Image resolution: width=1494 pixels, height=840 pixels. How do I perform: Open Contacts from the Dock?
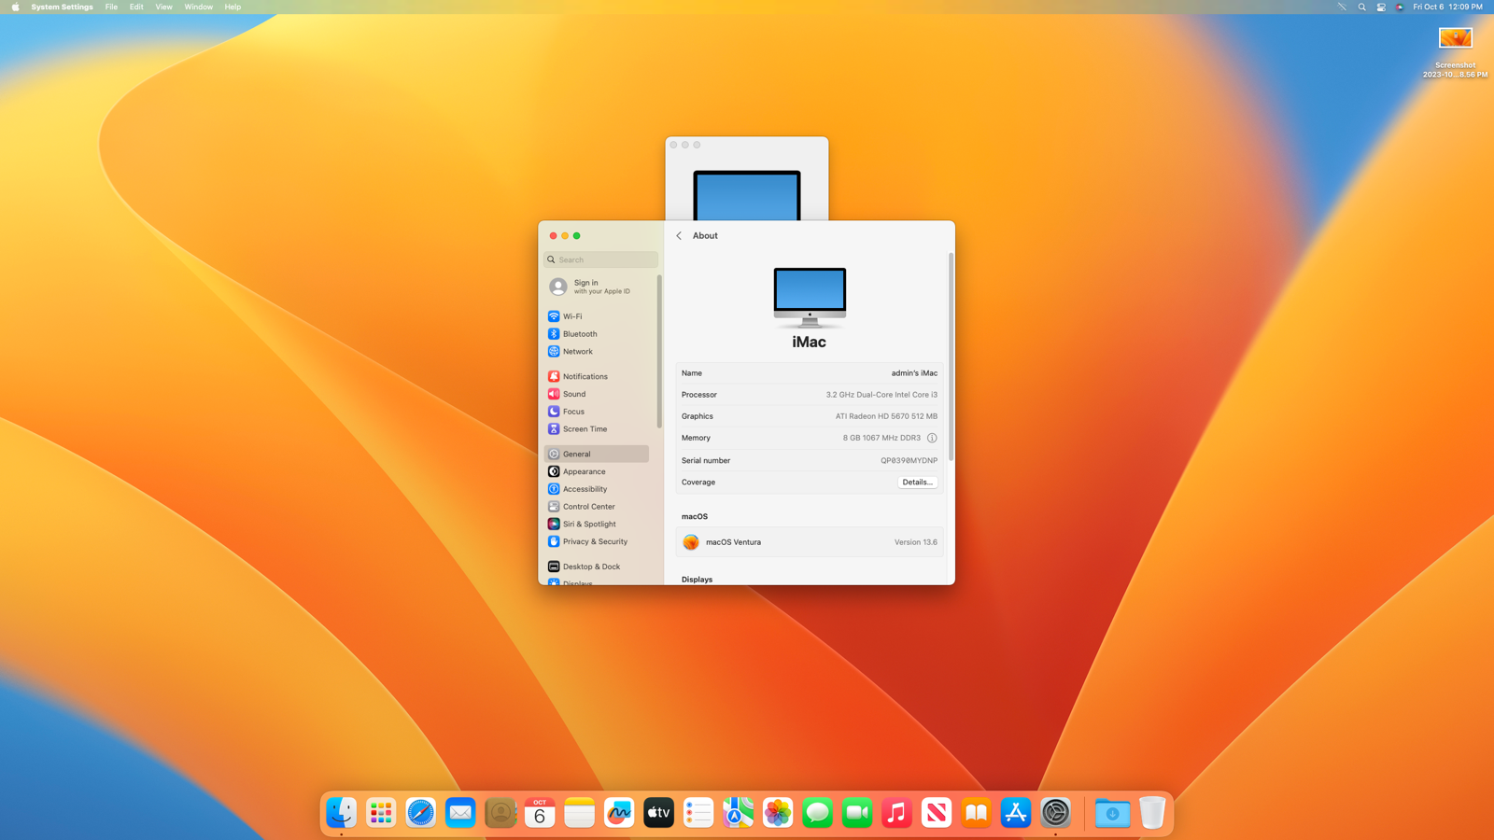click(x=500, y=813)
